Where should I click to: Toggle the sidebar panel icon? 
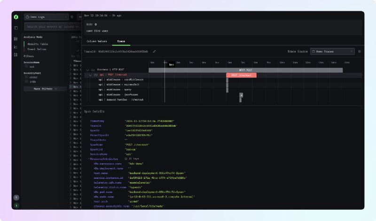pos(16,28)
